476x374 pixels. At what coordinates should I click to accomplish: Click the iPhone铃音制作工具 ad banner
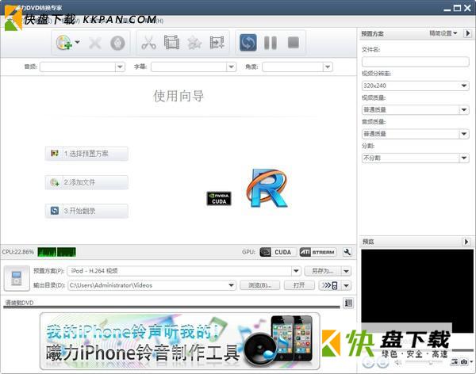(x=180, y=341)
